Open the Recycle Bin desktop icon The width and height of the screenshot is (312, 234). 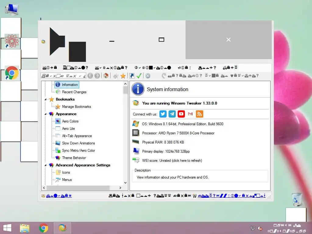click(296, 199)
